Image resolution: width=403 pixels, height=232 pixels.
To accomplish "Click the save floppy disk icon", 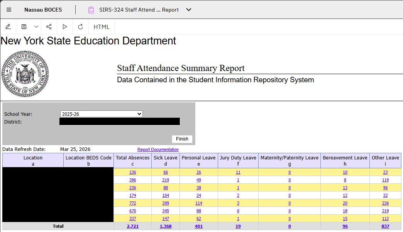I will (x=24, y=27).
